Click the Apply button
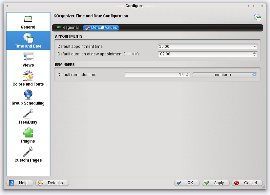 coord(216,183)
